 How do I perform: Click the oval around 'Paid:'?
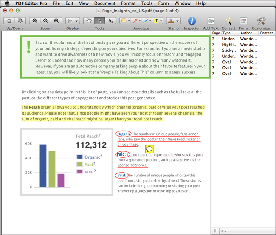tap(123, 154)
